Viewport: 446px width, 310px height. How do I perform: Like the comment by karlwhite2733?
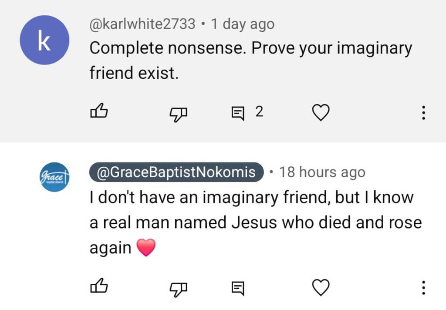click(98, 113)
